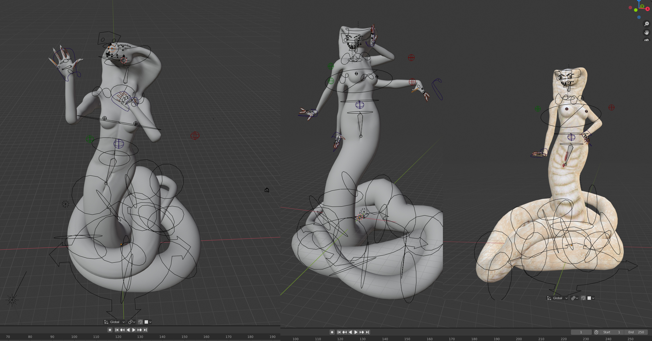This screenshot has height=341, width=652.
Task: Click the End frame field showing 250
Action: click(x=636, y=332)
